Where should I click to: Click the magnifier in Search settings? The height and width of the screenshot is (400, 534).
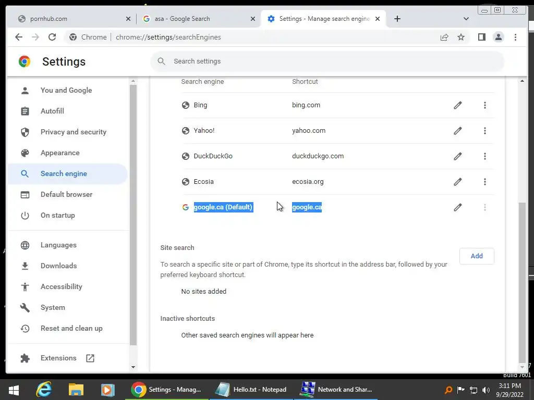click(x=162, y=61)
